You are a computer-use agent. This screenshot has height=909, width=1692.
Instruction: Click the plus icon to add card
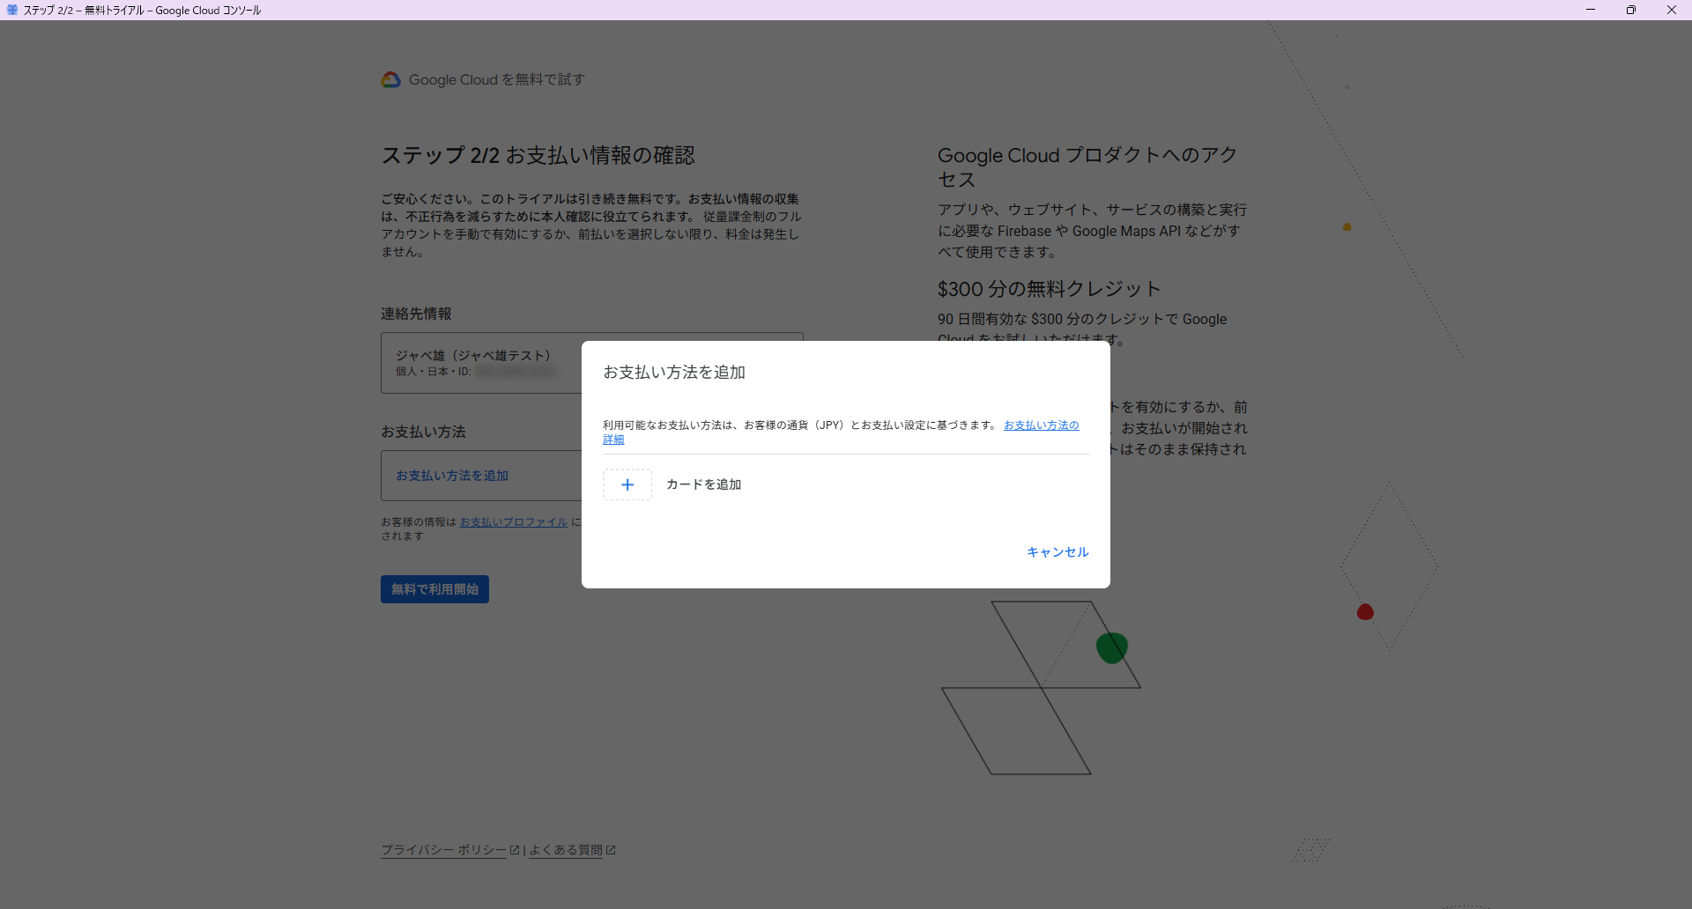[x=627, y=484]
